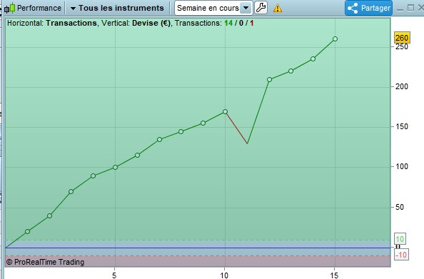Click the red -10 threshold label
This screenshot has width=424, height=279.
[x=402, y=255]
